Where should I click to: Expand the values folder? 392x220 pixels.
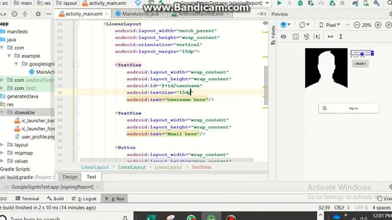2,161
